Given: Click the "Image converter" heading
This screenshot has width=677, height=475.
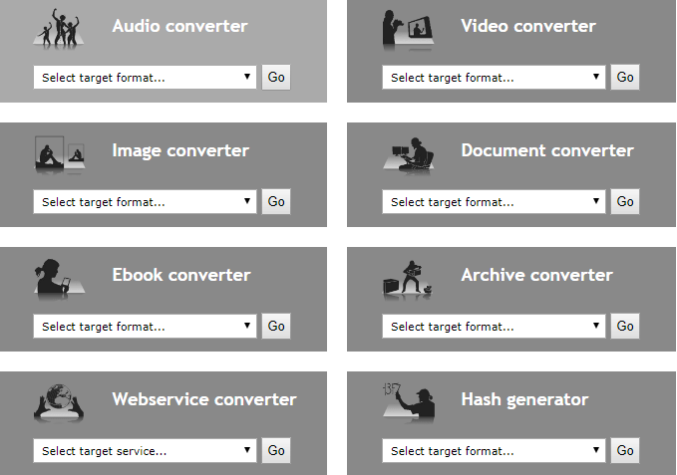Looking at the screenshot, I should (x=180, y=150).
